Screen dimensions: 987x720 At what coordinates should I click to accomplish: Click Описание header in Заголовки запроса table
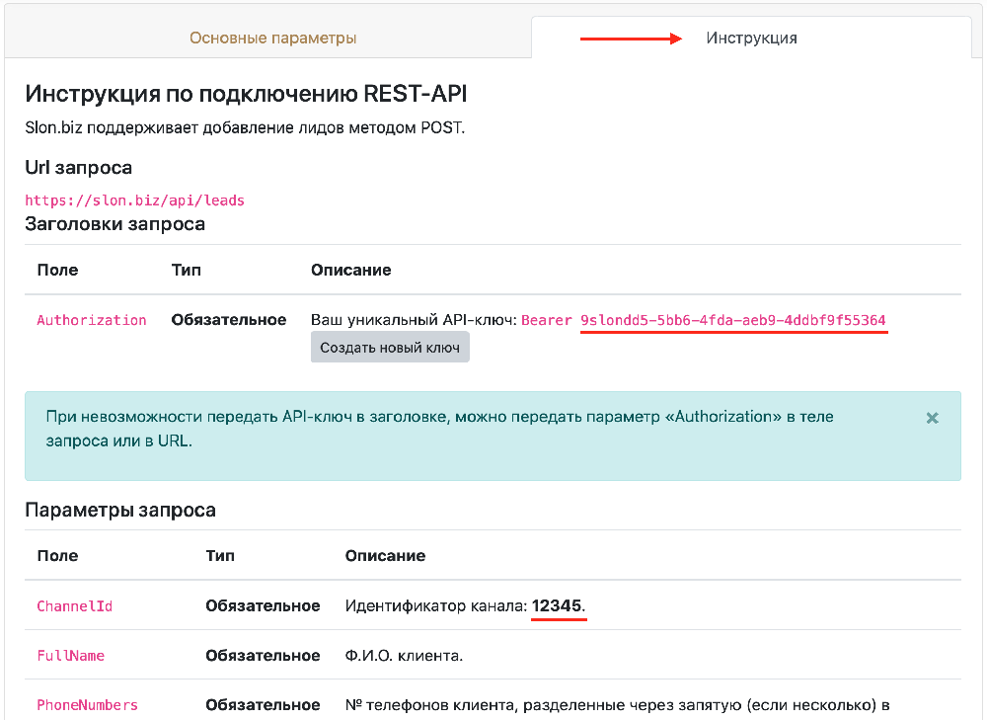click(350, 270)
